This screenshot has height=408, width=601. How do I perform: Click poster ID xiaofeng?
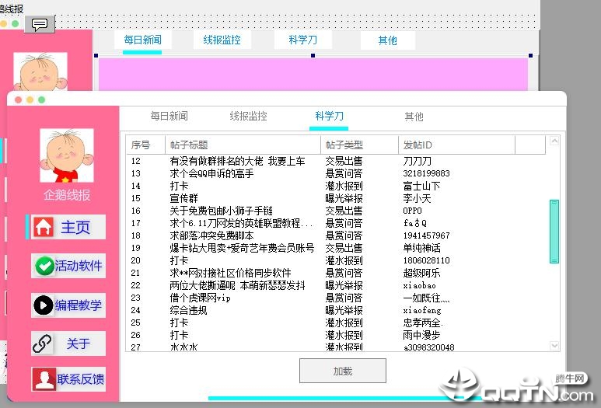422,310
